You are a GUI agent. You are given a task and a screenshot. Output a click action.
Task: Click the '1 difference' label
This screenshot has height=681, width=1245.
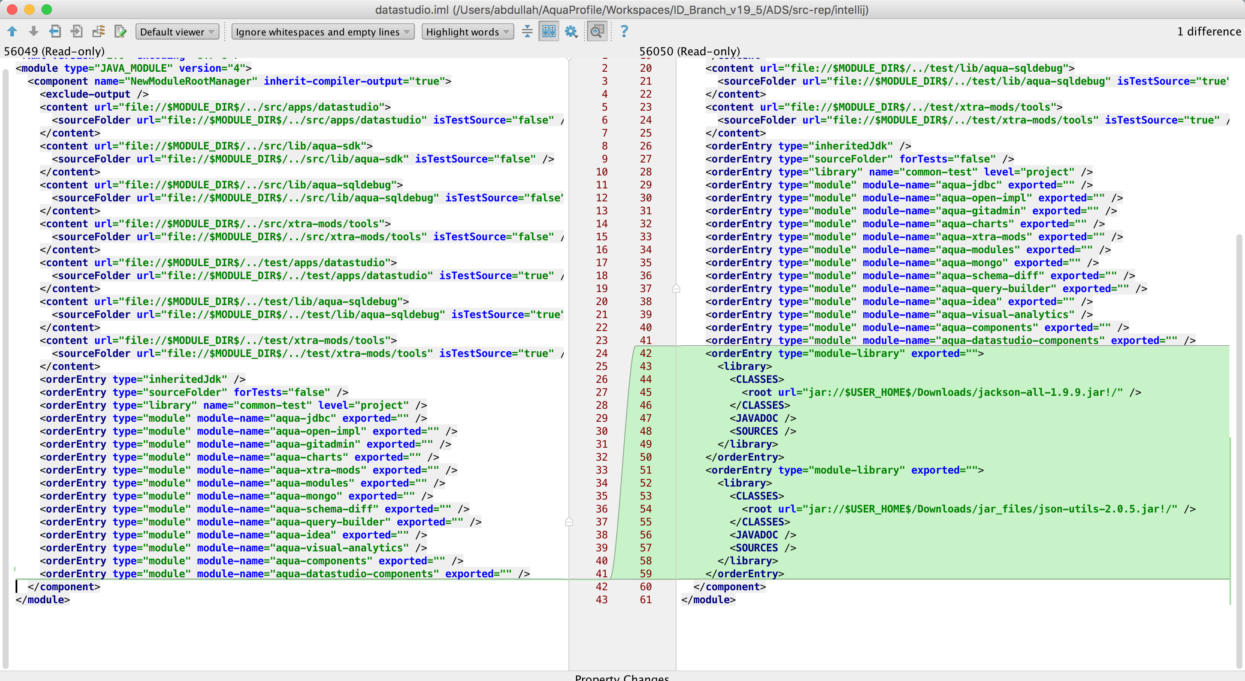coord(1209,32)
